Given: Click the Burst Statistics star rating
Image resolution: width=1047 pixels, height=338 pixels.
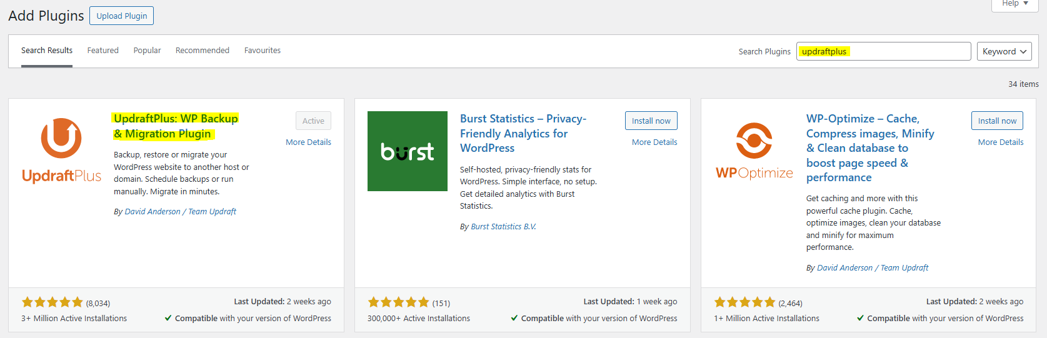Looking at the screenshot, I should point(399,302).
